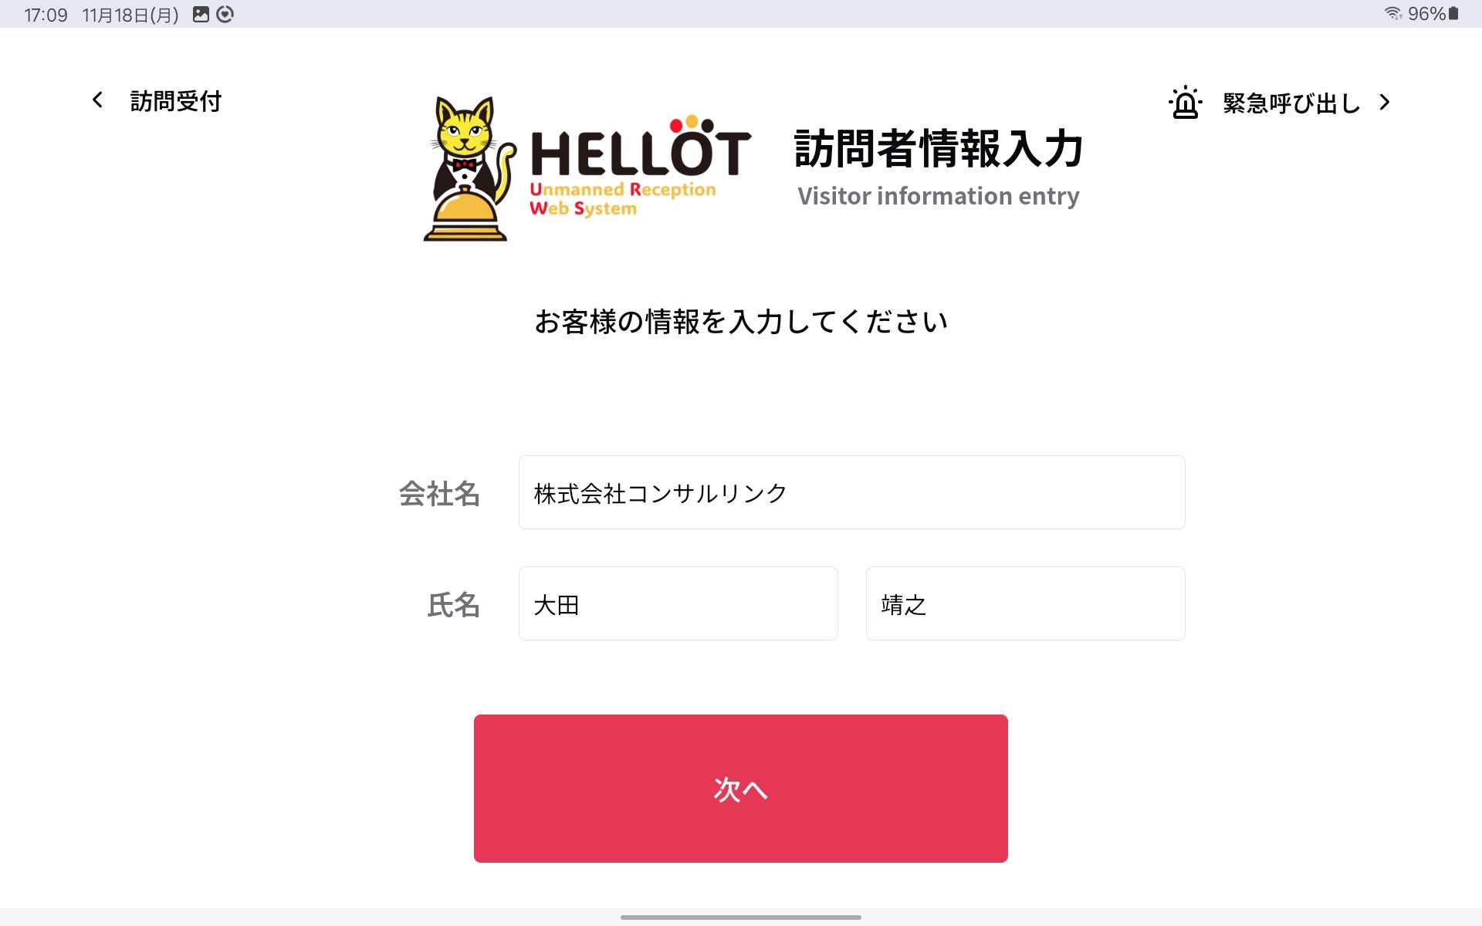Go back via the 訪問受付 label
This screenshot has height=926, width=1482.
[x=176, y=101]
